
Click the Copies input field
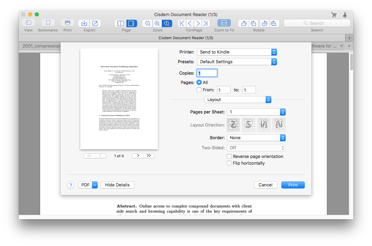[x=207, y=73]
